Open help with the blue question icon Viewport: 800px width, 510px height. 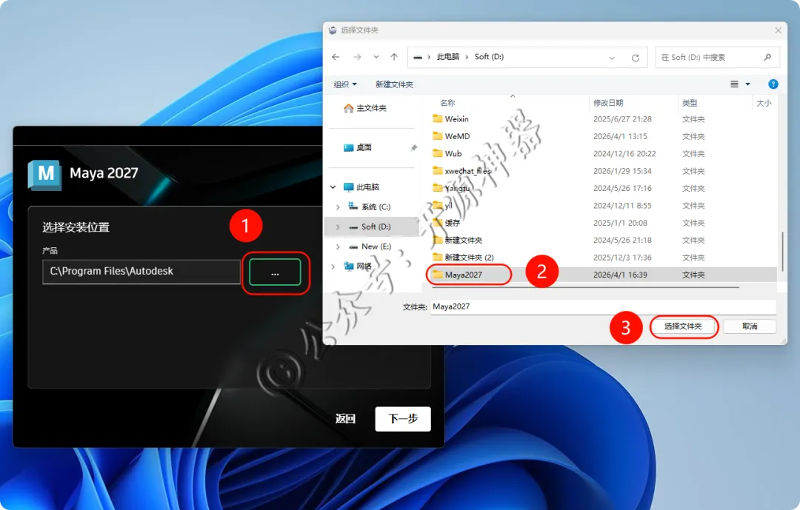[x=773, y=84]
